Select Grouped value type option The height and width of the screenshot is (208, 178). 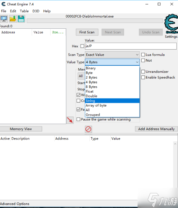112,115
